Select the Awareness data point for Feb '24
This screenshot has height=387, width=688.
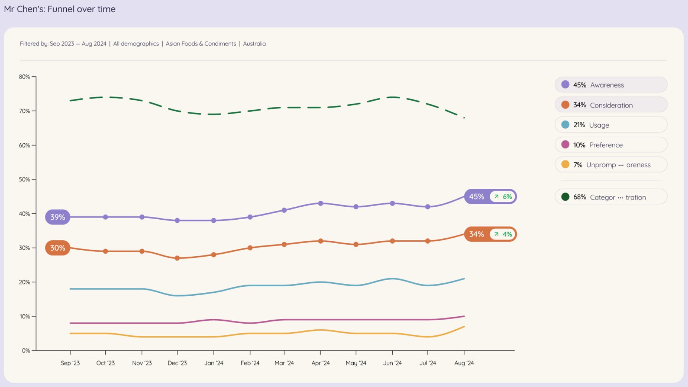[250, 217]
